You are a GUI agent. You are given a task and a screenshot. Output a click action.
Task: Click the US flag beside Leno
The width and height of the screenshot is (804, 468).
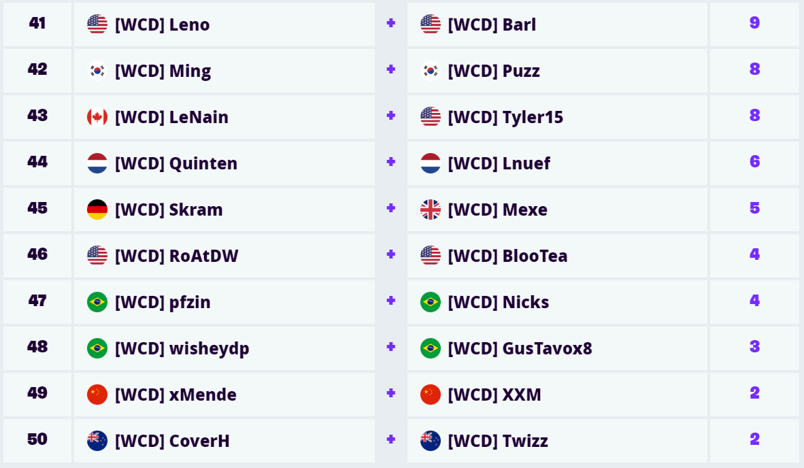tap(97, 24)
